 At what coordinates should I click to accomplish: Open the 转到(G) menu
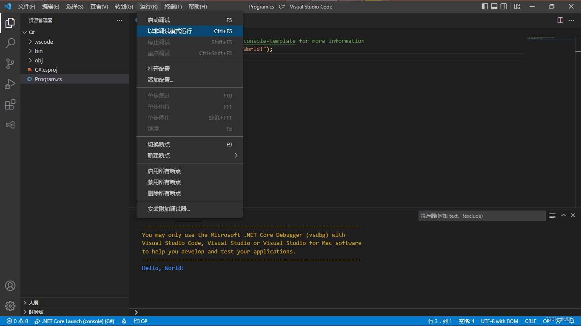point(124,6)
